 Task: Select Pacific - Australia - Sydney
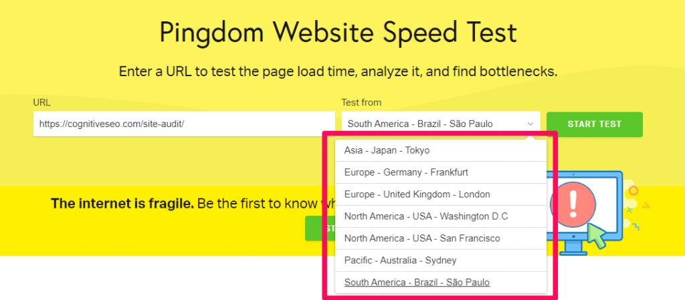click(x=441, y=261)
